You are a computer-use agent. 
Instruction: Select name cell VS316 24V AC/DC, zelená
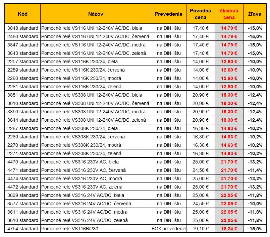(96, 220)
